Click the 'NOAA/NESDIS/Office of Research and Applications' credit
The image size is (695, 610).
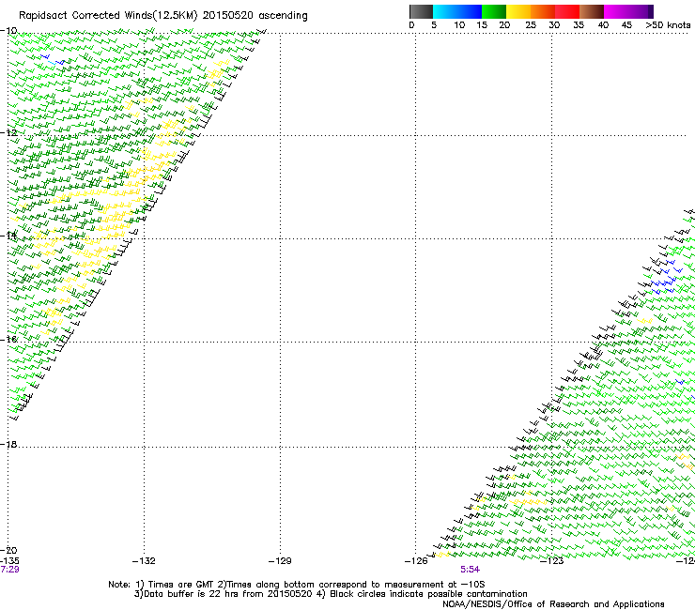tap(553, 604)
